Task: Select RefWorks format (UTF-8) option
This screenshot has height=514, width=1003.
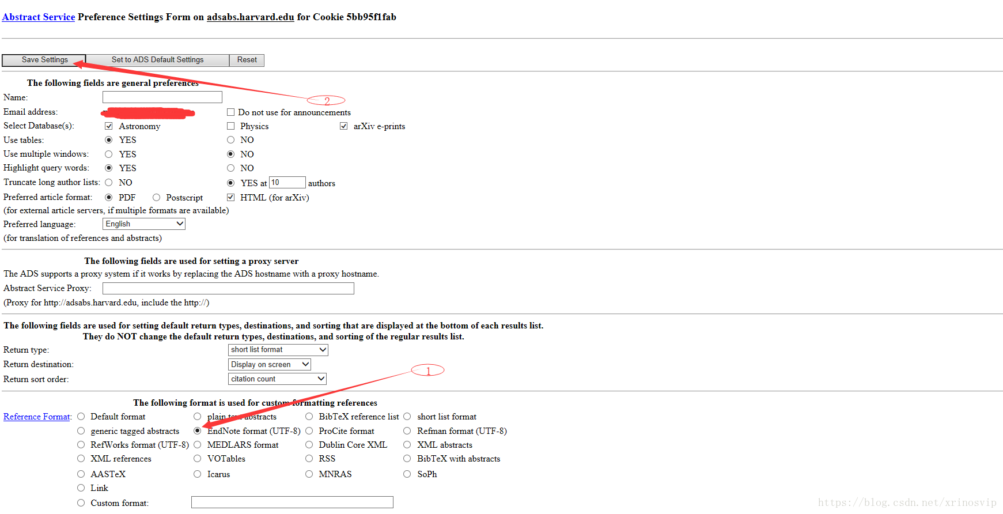Action: tap(81, 445)
